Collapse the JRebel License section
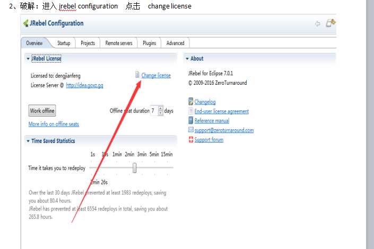 [x=28, y=59]
